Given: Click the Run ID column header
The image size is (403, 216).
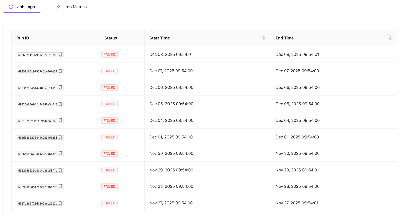Looking at the screenshot, I should point(23,38).
